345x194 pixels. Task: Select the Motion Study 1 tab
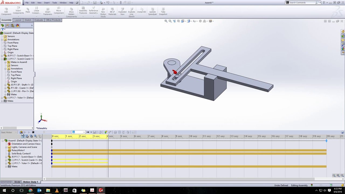(30, 182)
